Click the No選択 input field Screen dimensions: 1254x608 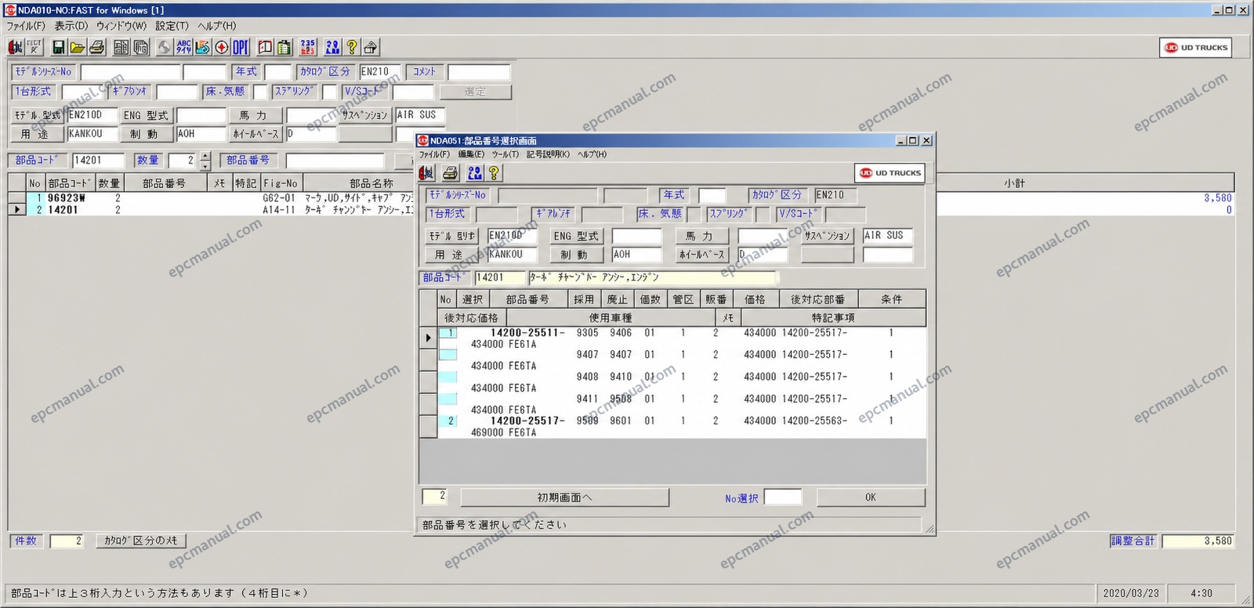(x=783, y=498)
